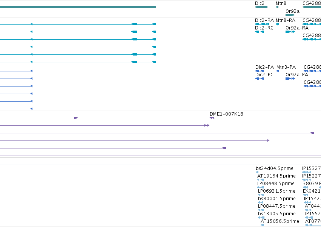Click the Or92a-RA transcript label

click(297, 28)
